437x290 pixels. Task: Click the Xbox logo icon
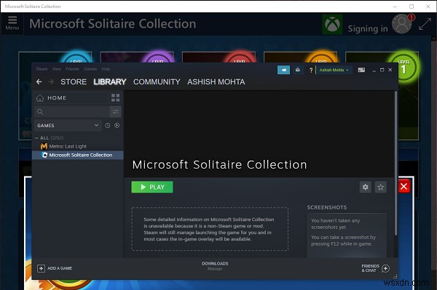(332, 24)
